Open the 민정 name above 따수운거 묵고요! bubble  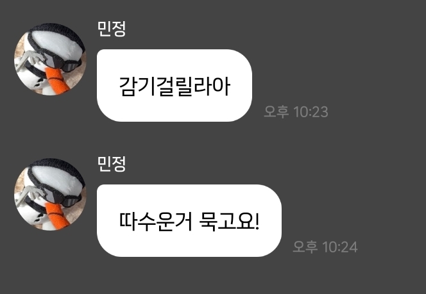pyautogui.click(x=112, y=164)
